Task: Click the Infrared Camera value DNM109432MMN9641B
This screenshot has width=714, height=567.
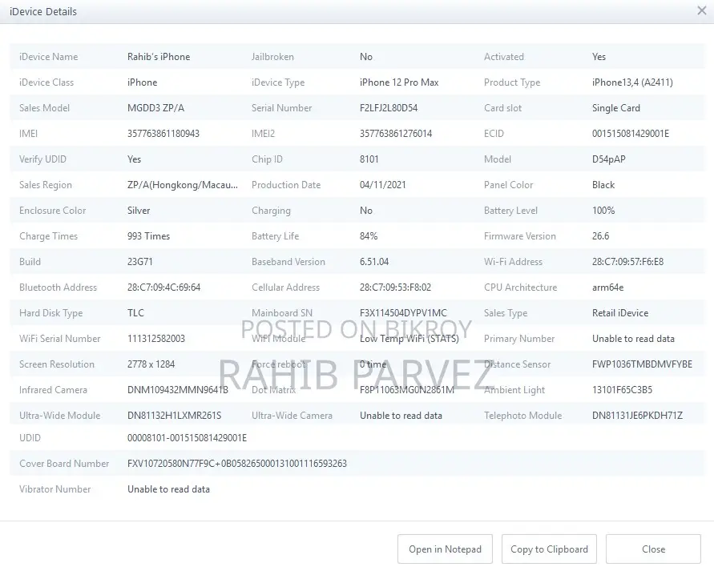Action: point(178,390)
